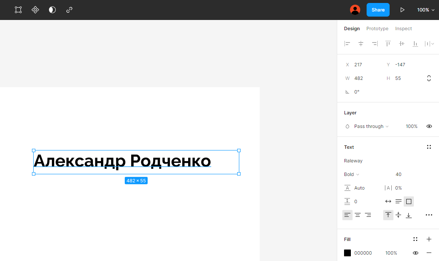Select vertical align bottom
This screenshot has width=439, height=261.
pyautogui.click(x=409, y=215)
